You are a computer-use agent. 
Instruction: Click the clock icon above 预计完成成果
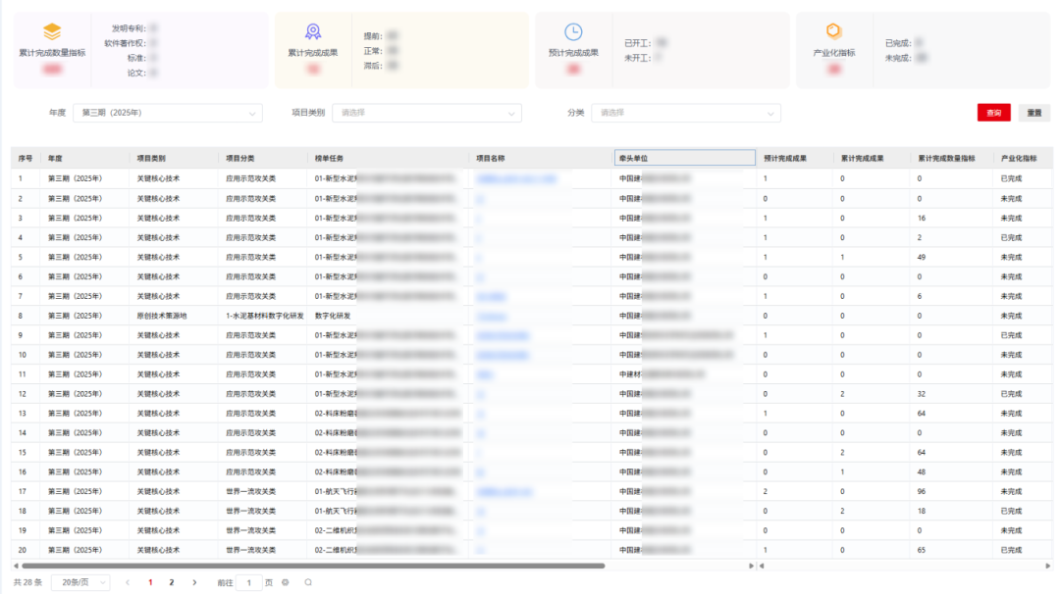pos(573,31)
